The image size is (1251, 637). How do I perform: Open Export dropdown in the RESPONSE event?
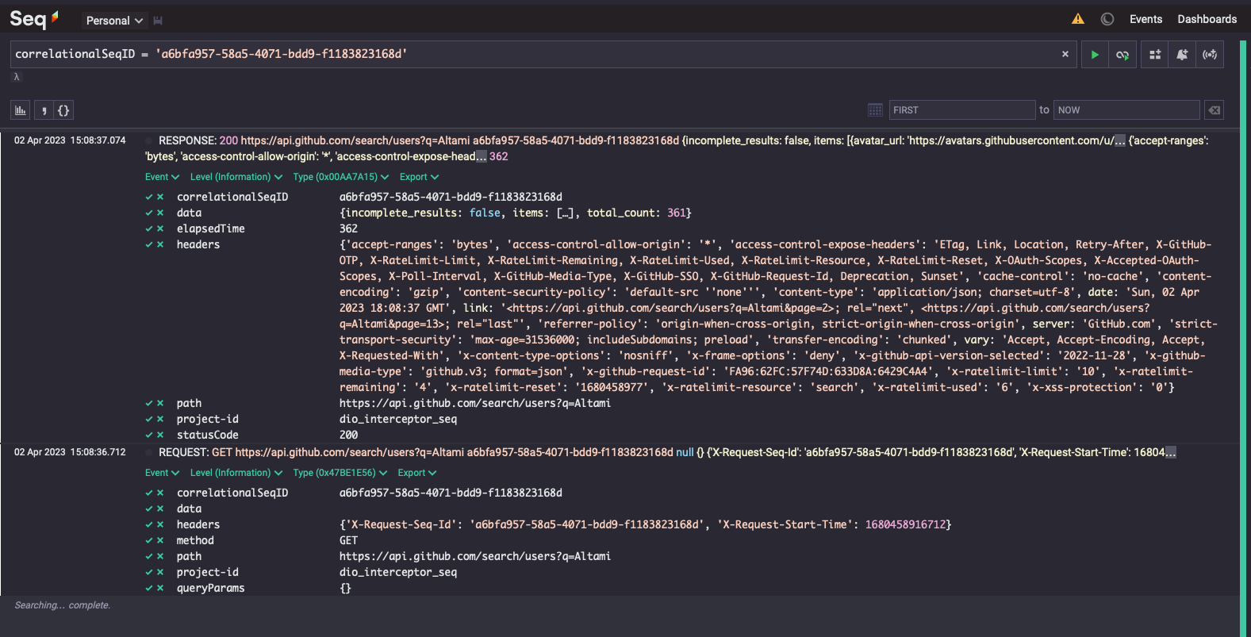(419, 177)
